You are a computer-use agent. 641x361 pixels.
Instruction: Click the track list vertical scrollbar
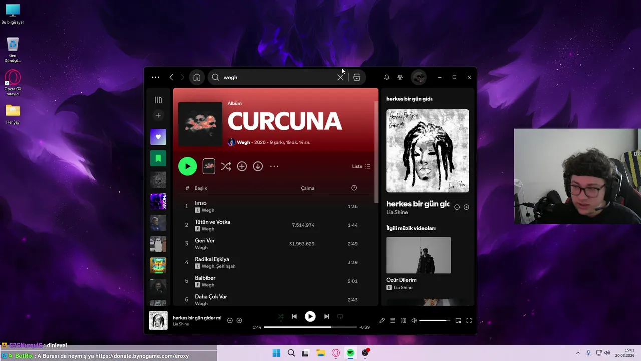tap(376, 153)
